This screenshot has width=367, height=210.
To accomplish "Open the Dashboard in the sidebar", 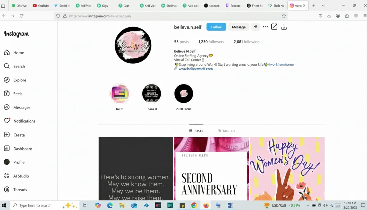I will click(x=18, y=149).
